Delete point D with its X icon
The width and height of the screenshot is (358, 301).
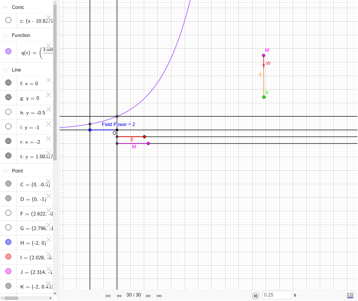coord(49,196)
